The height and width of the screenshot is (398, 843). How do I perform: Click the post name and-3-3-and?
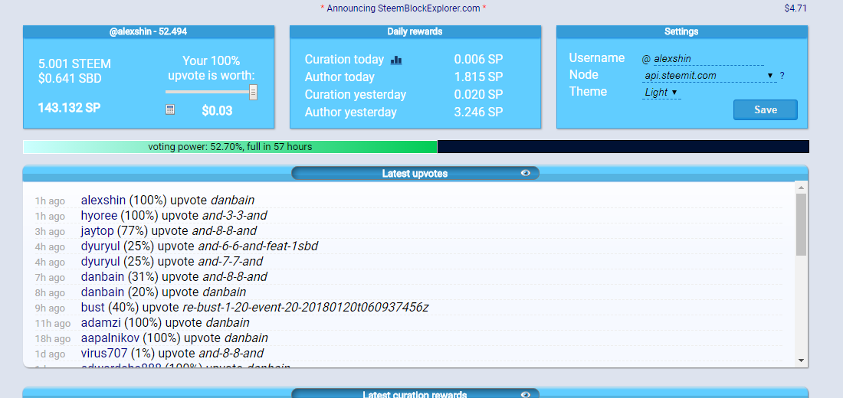235,215
